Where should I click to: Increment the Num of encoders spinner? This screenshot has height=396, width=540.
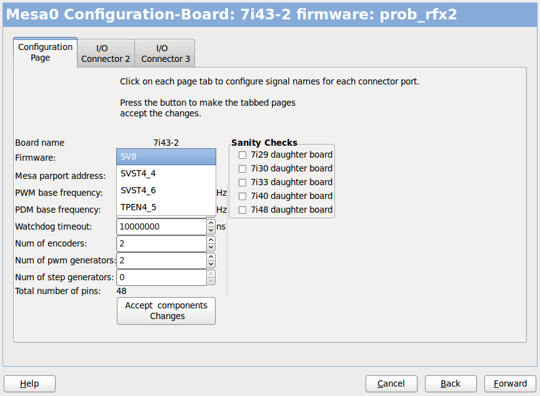coord(211,240)
